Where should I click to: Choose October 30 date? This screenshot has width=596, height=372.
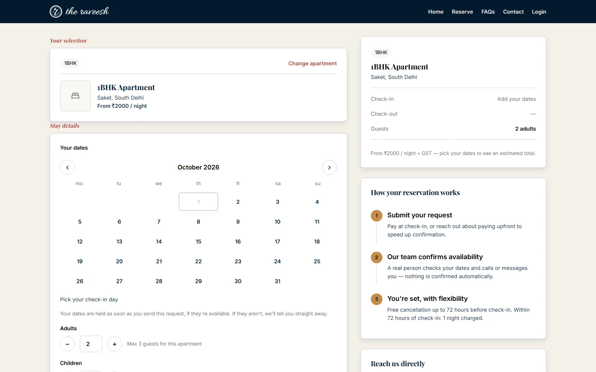coord(238,281)
